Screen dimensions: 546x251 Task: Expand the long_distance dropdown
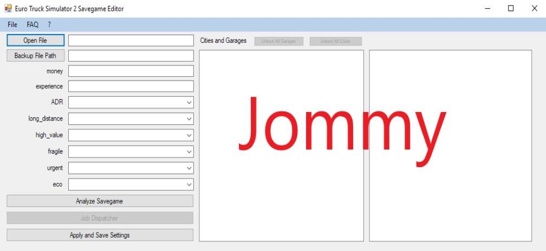pyautogui.click(x=131, y=118)
